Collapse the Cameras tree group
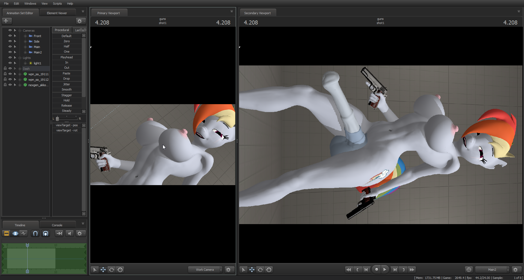This screenshot has width=524, height=280. (x=20, y=31)
